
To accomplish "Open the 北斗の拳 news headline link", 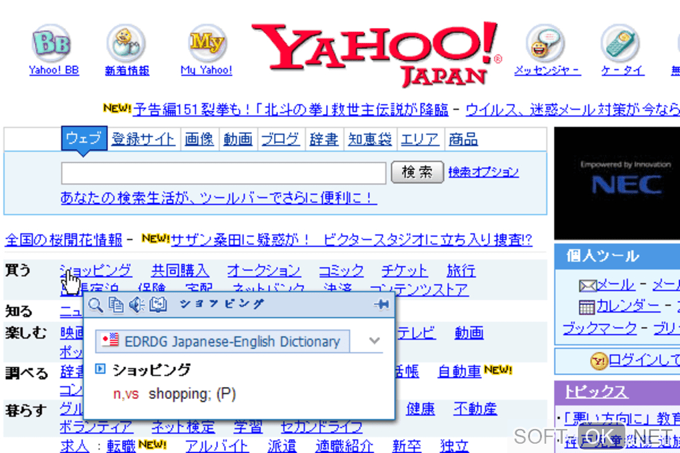I will (291, 110).
